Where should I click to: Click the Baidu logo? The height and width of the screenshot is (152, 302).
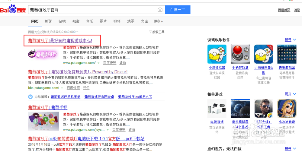[13, 9]
